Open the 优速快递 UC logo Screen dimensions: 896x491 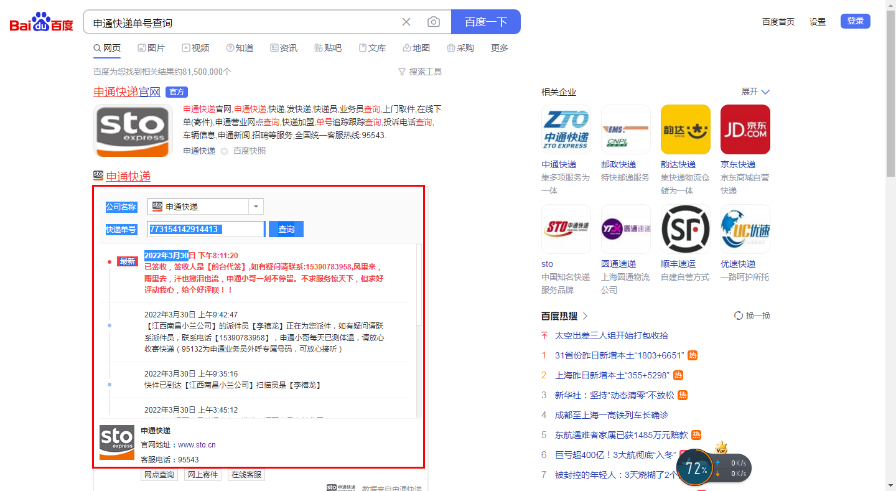click(x=745, y=229)
